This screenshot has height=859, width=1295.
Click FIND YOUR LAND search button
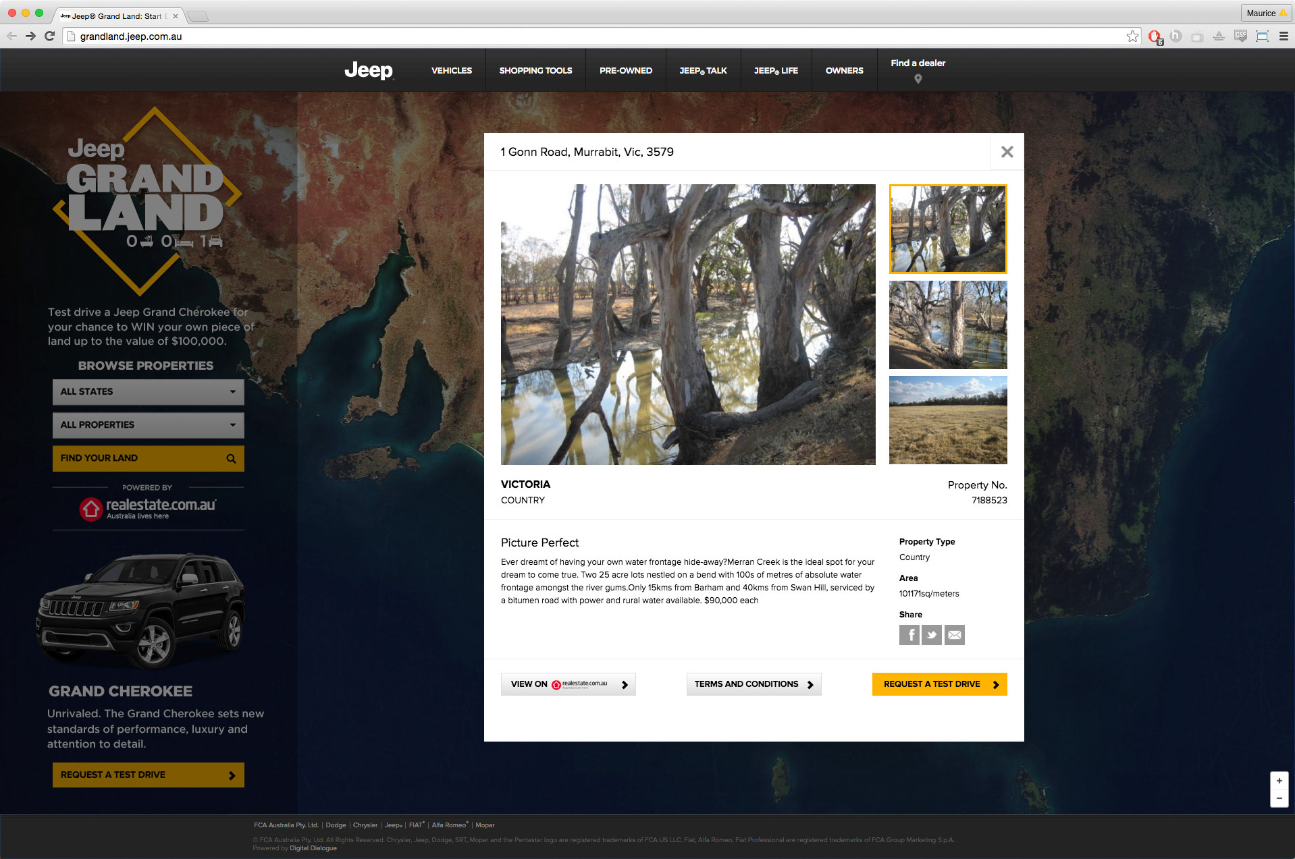[148, 458]
